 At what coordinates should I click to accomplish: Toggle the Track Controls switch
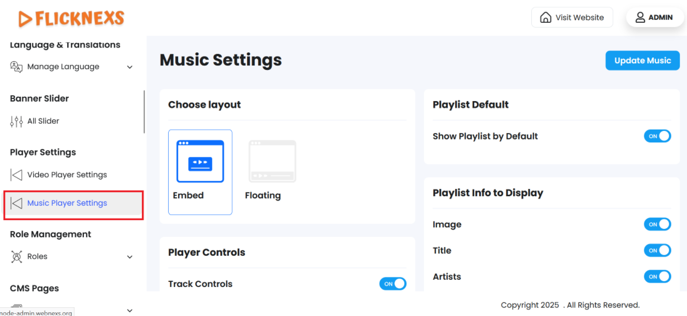[392, 284]
